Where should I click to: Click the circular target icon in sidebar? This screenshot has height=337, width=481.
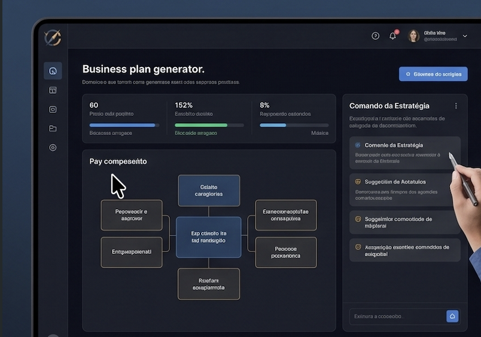click(53, 148)
